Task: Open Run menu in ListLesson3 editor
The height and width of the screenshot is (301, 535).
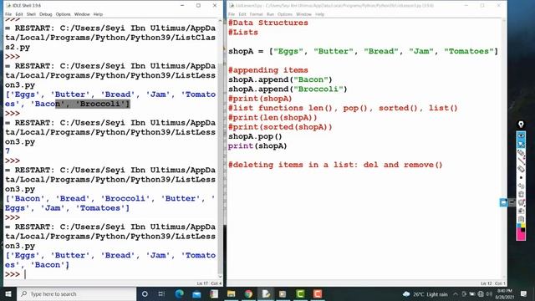Action: tap(270, 14)
